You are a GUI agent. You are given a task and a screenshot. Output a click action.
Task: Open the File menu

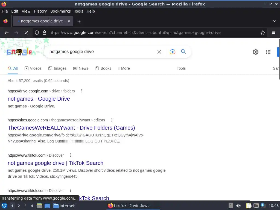coord(5,11)
